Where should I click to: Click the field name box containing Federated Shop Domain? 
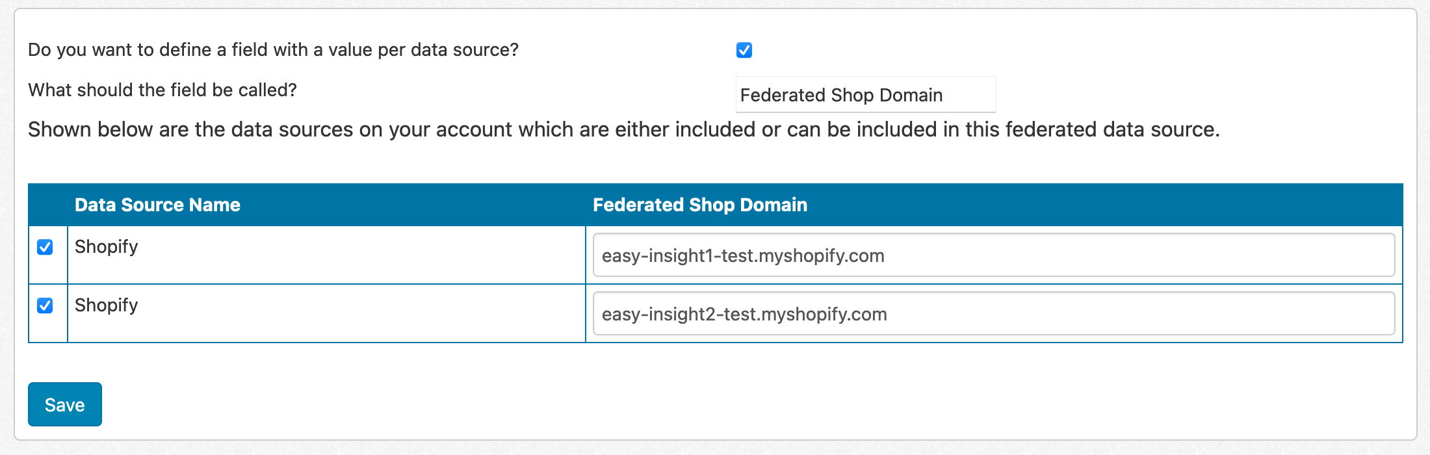[x=865, y=95]
